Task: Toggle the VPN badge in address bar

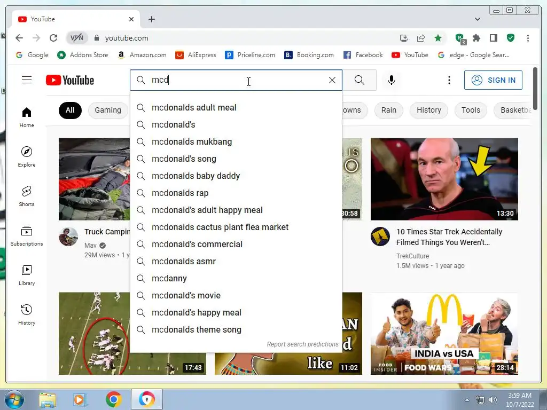Action: (x=77, y=38)
